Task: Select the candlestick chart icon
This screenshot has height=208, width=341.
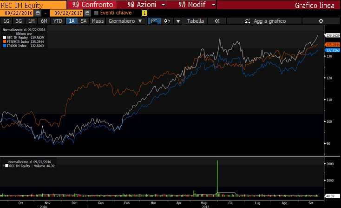Action: (167, 21)
